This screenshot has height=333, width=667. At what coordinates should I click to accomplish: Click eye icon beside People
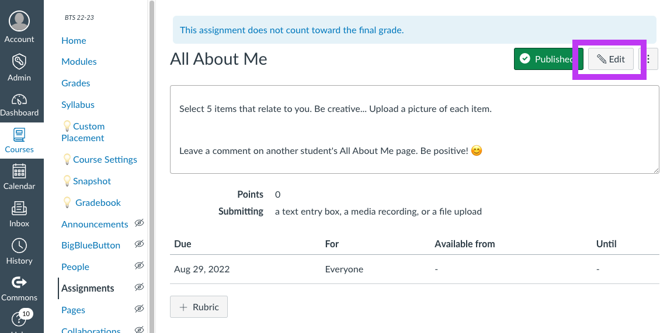[139, 266]
